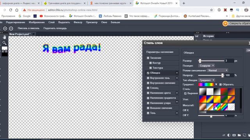This screenshot has width=250, height=140.
Task: Click the Размер value field showing 3
Action: (229, 61)
